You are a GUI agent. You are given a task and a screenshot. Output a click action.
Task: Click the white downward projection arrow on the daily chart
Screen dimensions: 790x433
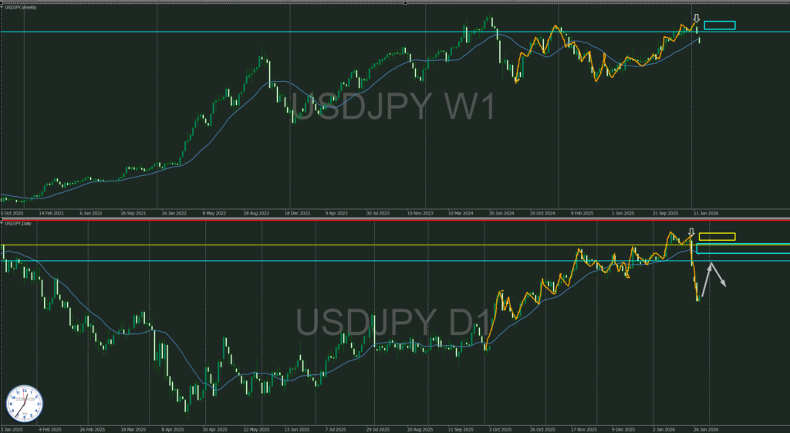[x=719, y=276]
